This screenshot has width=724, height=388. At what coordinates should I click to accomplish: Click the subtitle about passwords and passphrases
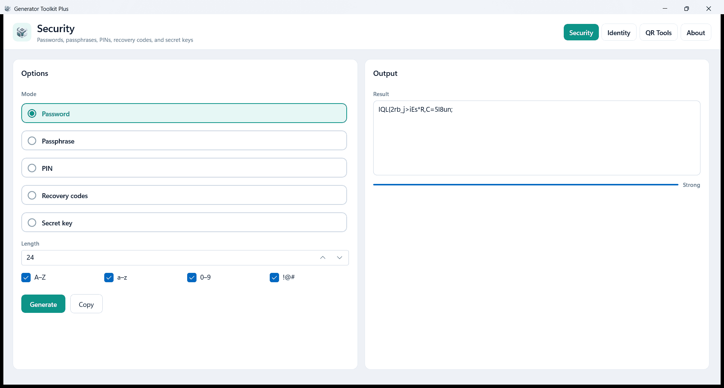(115, 40)
